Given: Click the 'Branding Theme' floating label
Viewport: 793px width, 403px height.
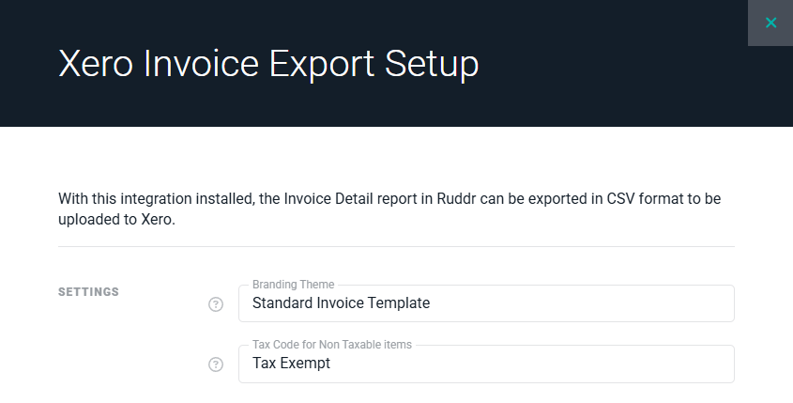Looking at the screenshot, I should click(294, 285).
